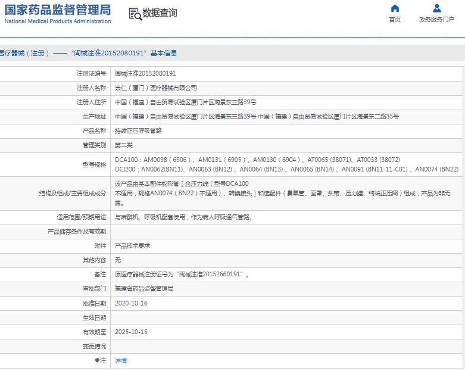Click the 产品技术要求 attachment text
465x371 pixels.
132,246
